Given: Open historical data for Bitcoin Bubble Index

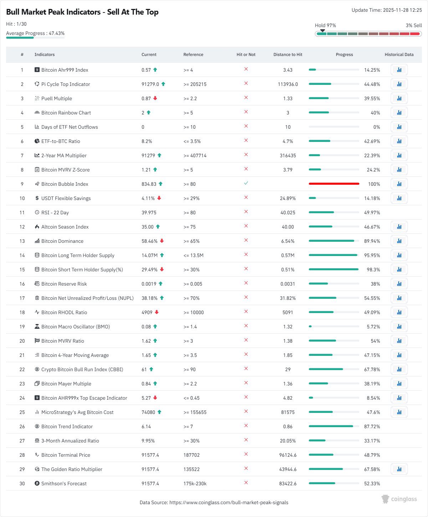Looking at the screenshot, I should click(x=399, y=184).
